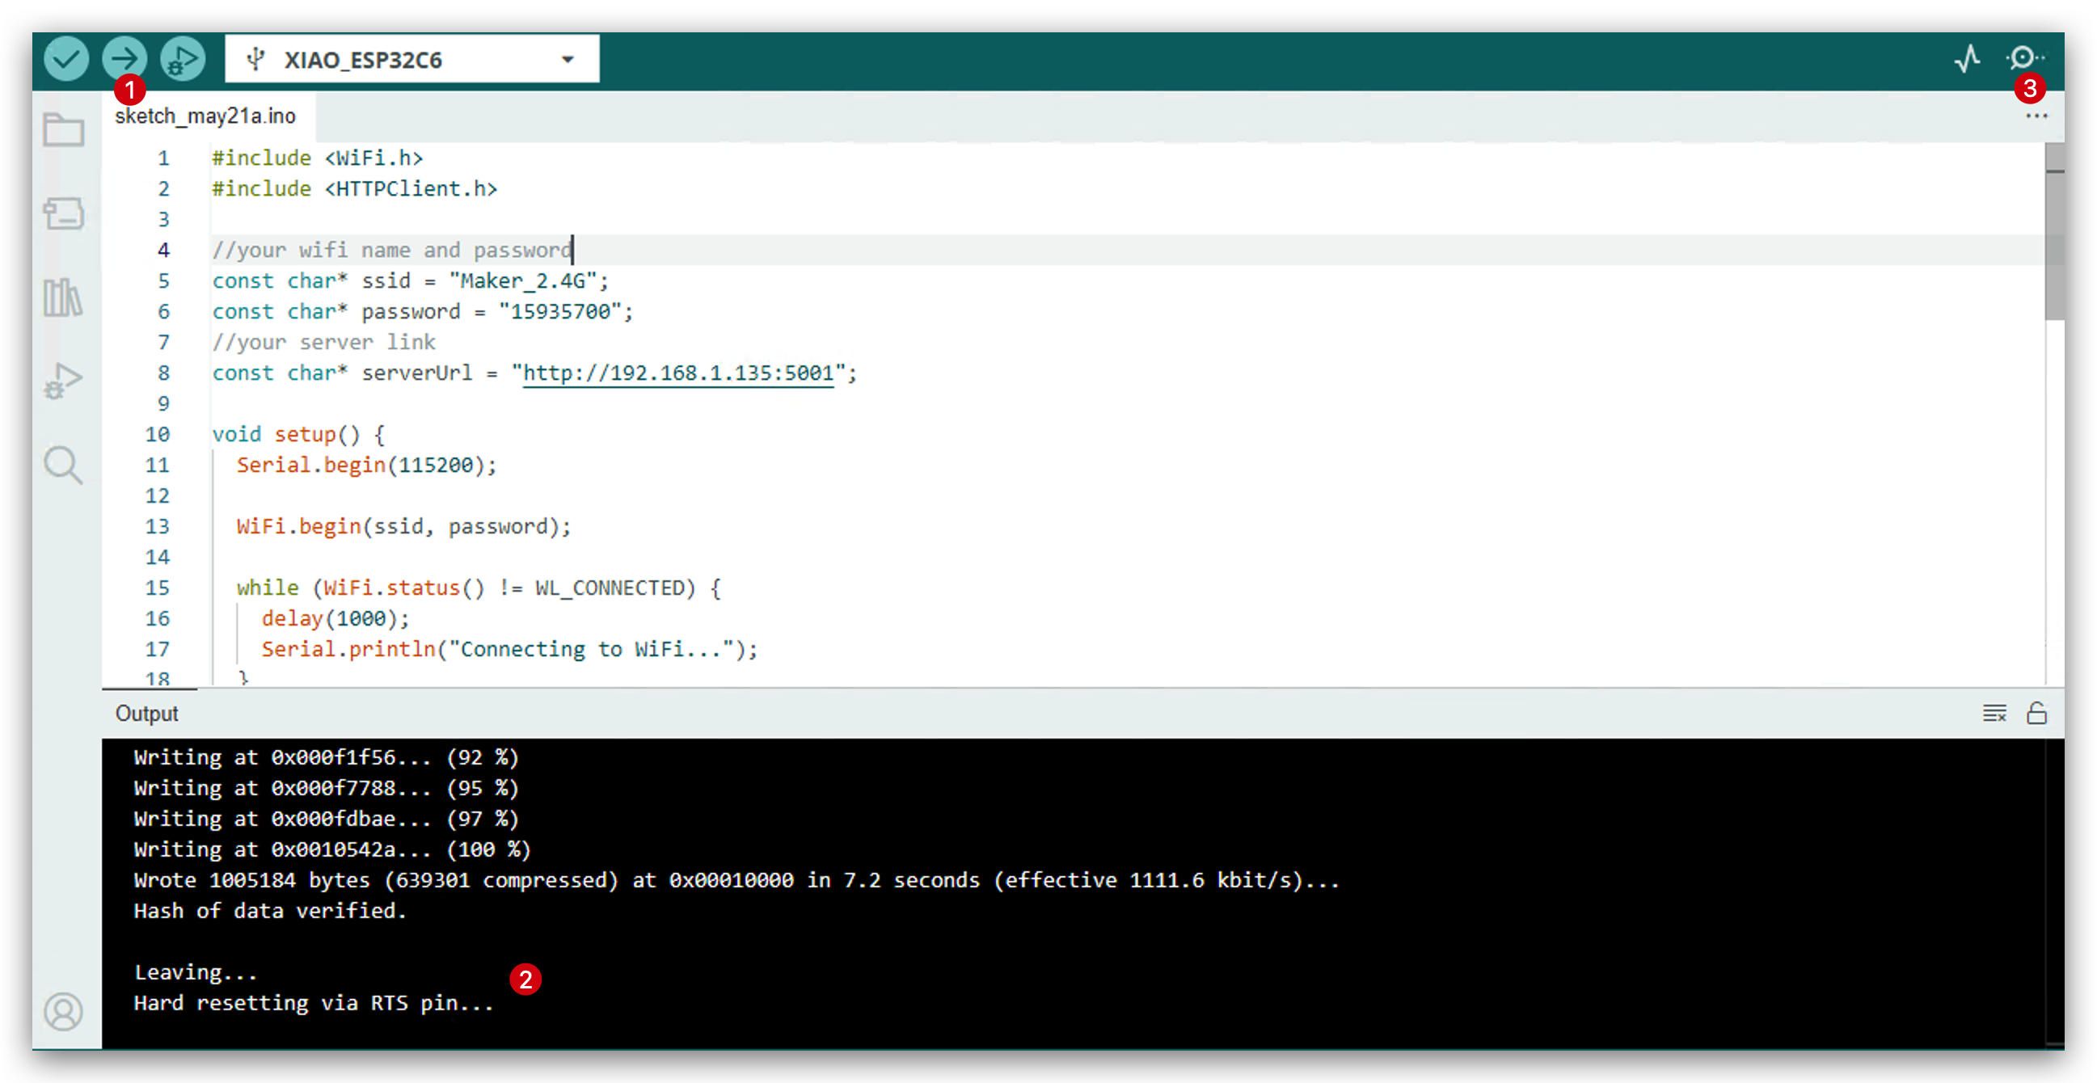Viewport: 2097px width, 1083px height.
Task: Open the Serial Plotter waveform icon
Action: (1968, 58)
